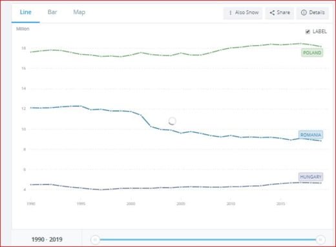The width and height of the screenshot is (336, 247).
Task: Switch to the Line chart tab
Action: pos(25,12)
